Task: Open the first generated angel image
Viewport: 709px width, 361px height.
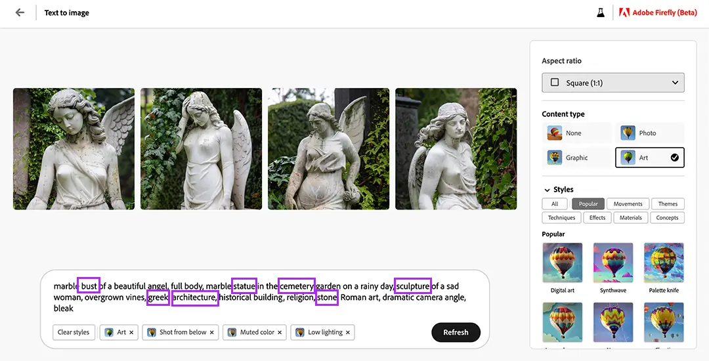Action: (74, 149)
